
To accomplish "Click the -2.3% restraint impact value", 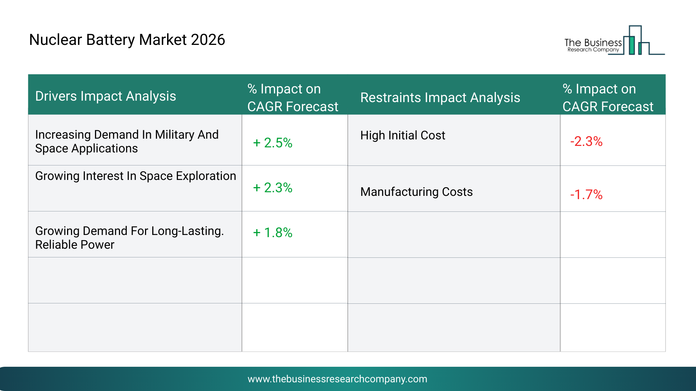I will [x=586, y=141].
